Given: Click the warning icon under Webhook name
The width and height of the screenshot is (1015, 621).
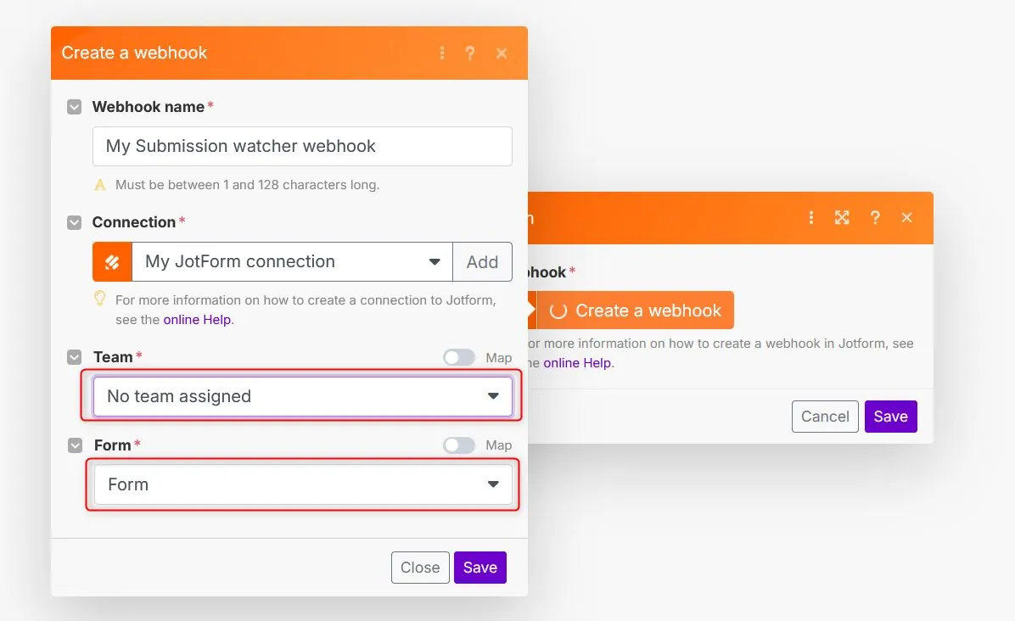Looking at the screenshot, I should [x=99, y=185].
